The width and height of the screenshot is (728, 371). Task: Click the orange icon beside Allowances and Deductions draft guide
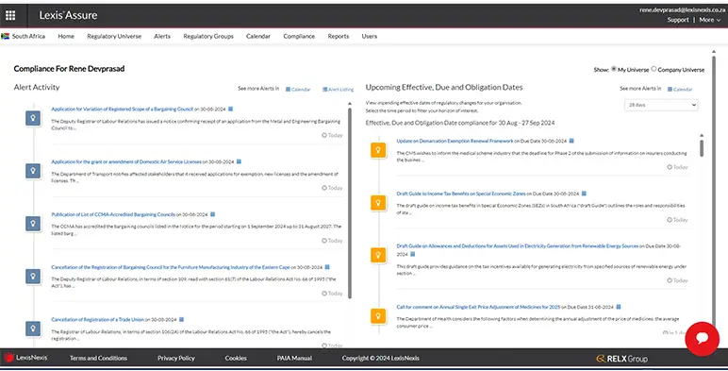tap(378, 255)
